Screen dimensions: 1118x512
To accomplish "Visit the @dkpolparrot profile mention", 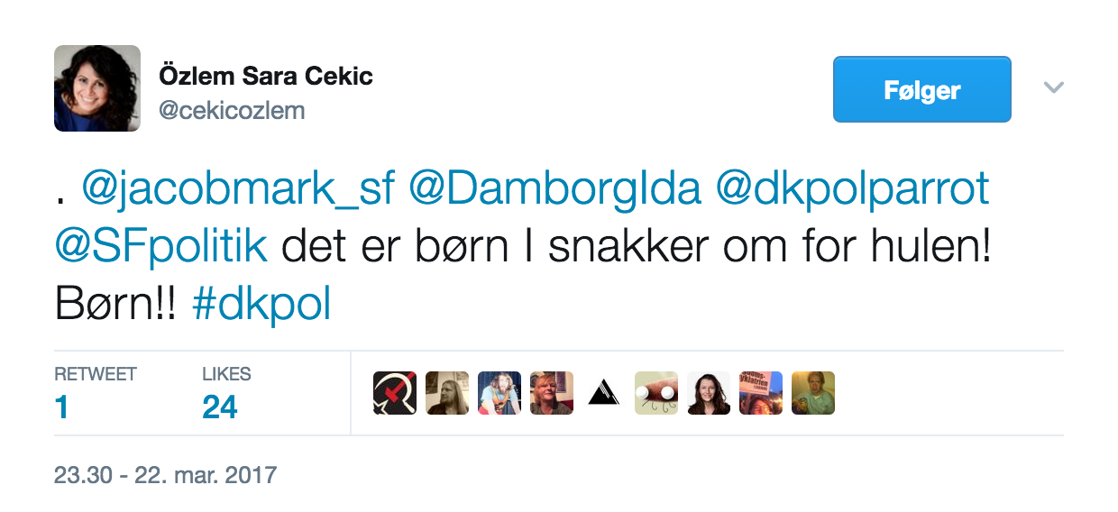I will tap(852, 188).
